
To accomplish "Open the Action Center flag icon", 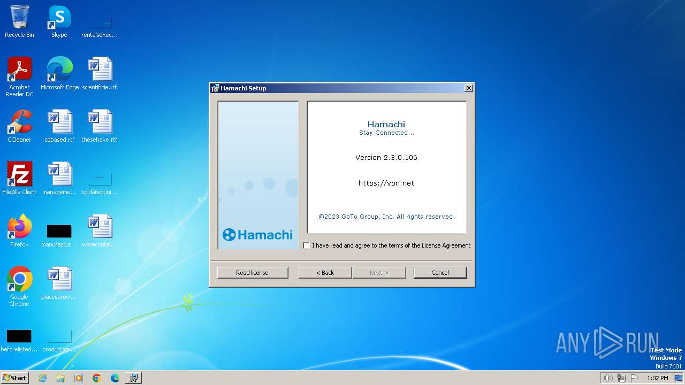I will tap(635, 378).
